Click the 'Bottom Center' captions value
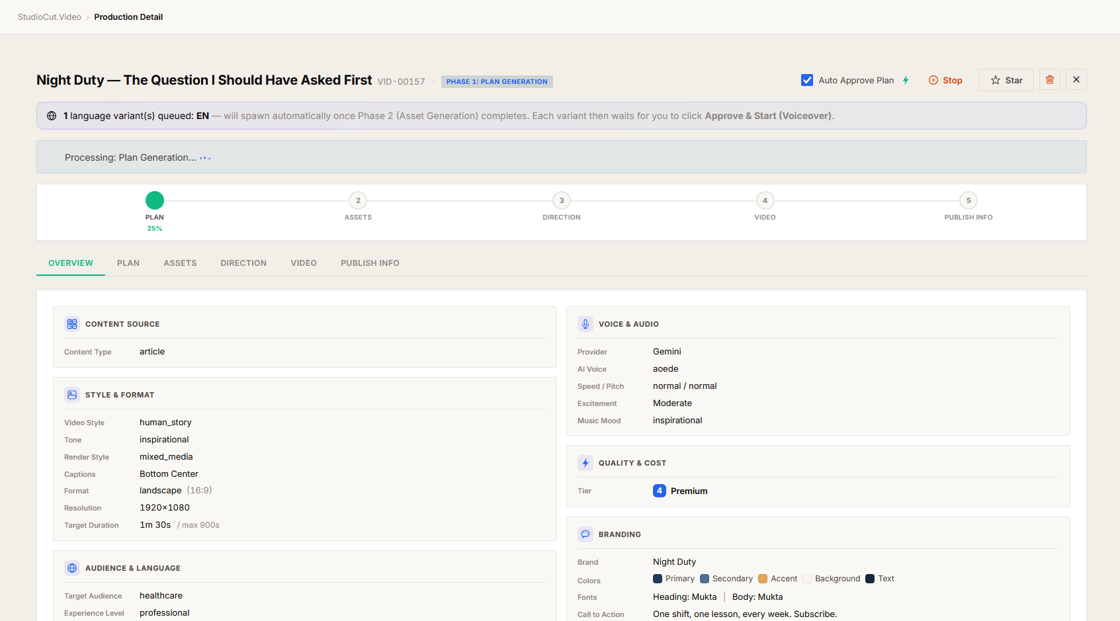 [169, 474]
